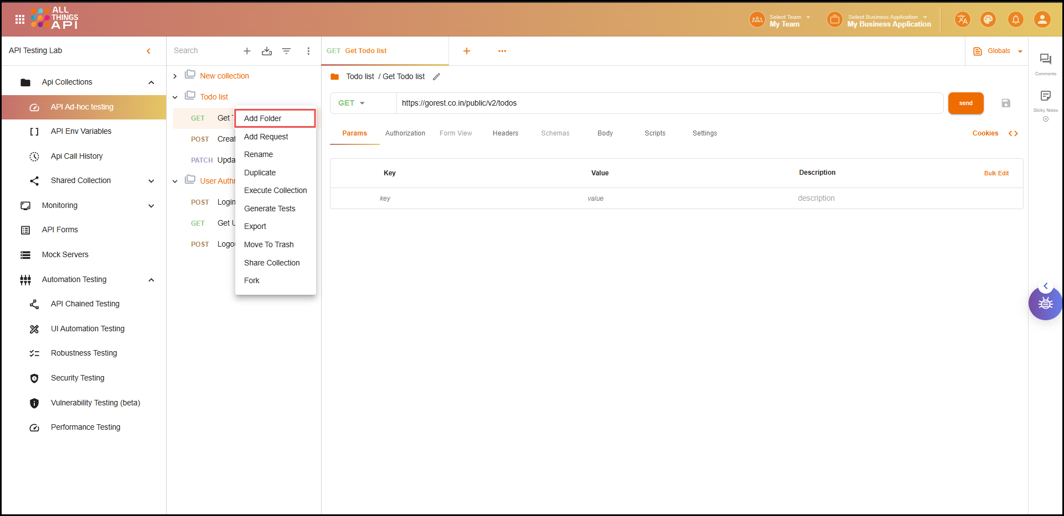Click the save request disk icon
This screenshot has height=516, width=1064.
[x=1006, y=103]
